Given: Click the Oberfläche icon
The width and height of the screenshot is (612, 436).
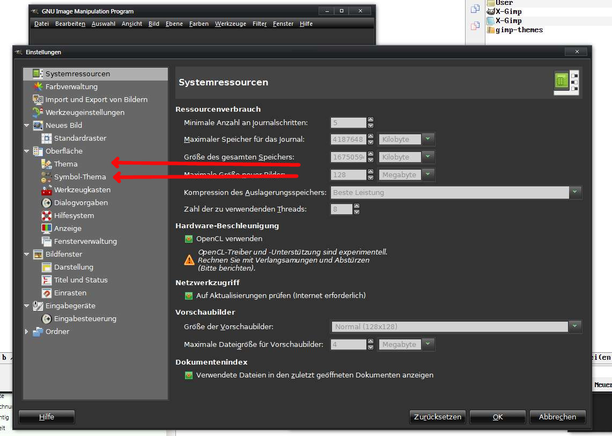Looking at the screenshot, I should pyautogui.click(x=38, y=151).
